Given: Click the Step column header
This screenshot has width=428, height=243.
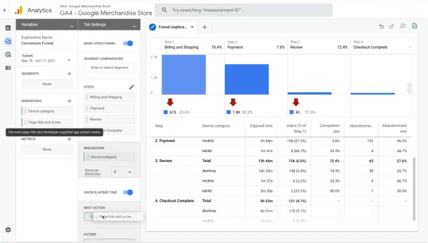Looking at the screenshot, I should [159, 126].
